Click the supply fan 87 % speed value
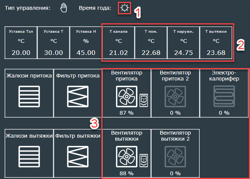The width and height of the screenshot is (250, 179). [127, 113]
